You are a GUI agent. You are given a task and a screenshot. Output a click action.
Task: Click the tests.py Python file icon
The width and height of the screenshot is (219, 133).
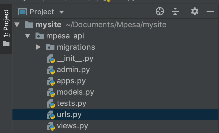[x=51, y=103]
